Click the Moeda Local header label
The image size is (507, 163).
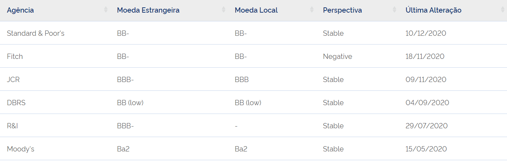[256, 10]
